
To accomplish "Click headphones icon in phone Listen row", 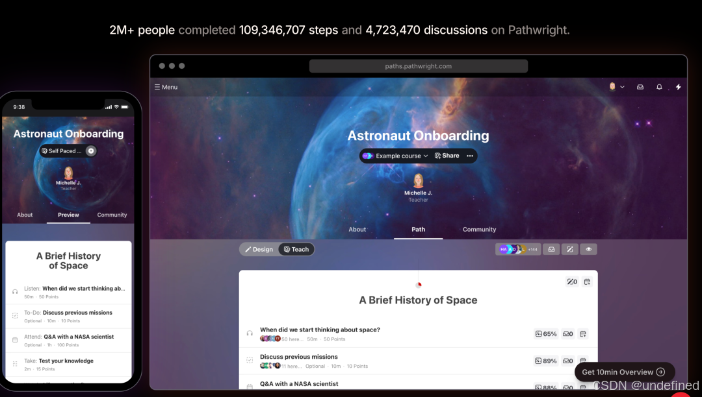I will point(15,292).
